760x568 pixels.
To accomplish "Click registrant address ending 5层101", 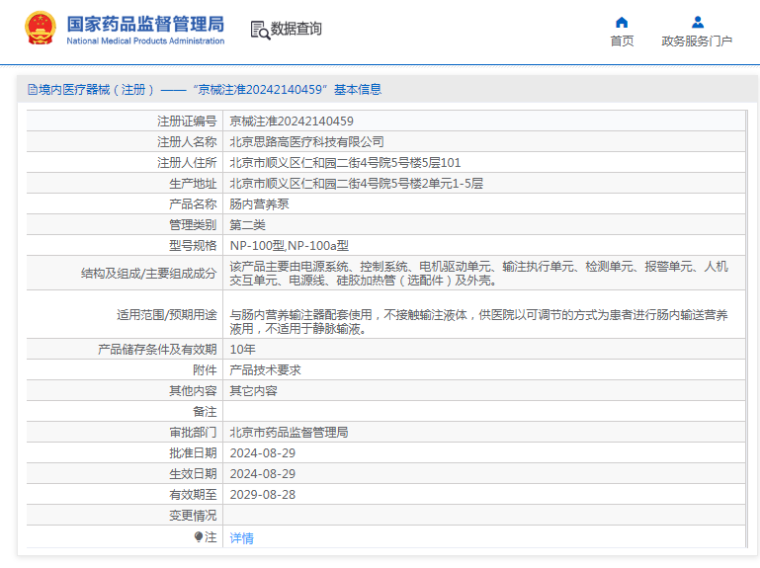I will click(x=345, y=163).
